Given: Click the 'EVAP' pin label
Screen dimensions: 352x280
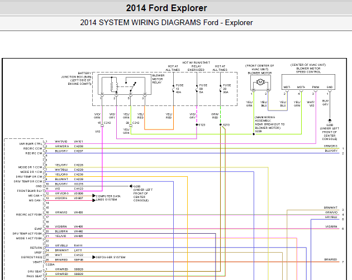Looking at the screenshot, I should [x=39, y=229].
